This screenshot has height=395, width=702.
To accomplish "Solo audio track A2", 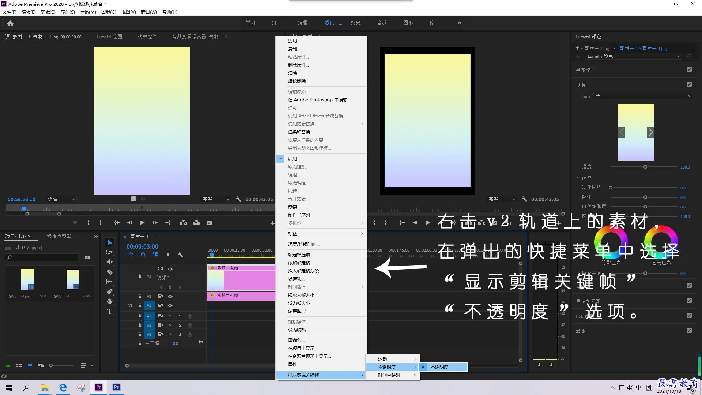I will [x=180, y=325].
